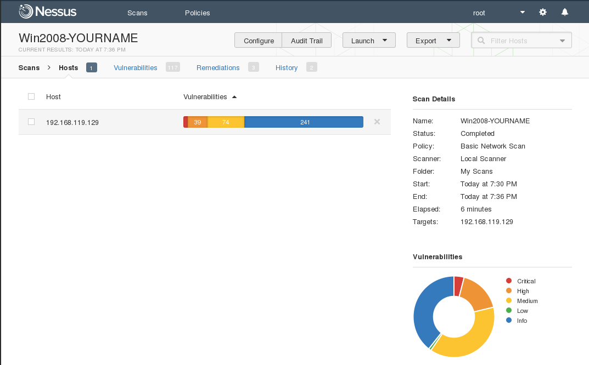Click the breadcrumb chevron after Scans
This screenshot has width=589, height=365.
pyautogui.click(x=49, y=67)
